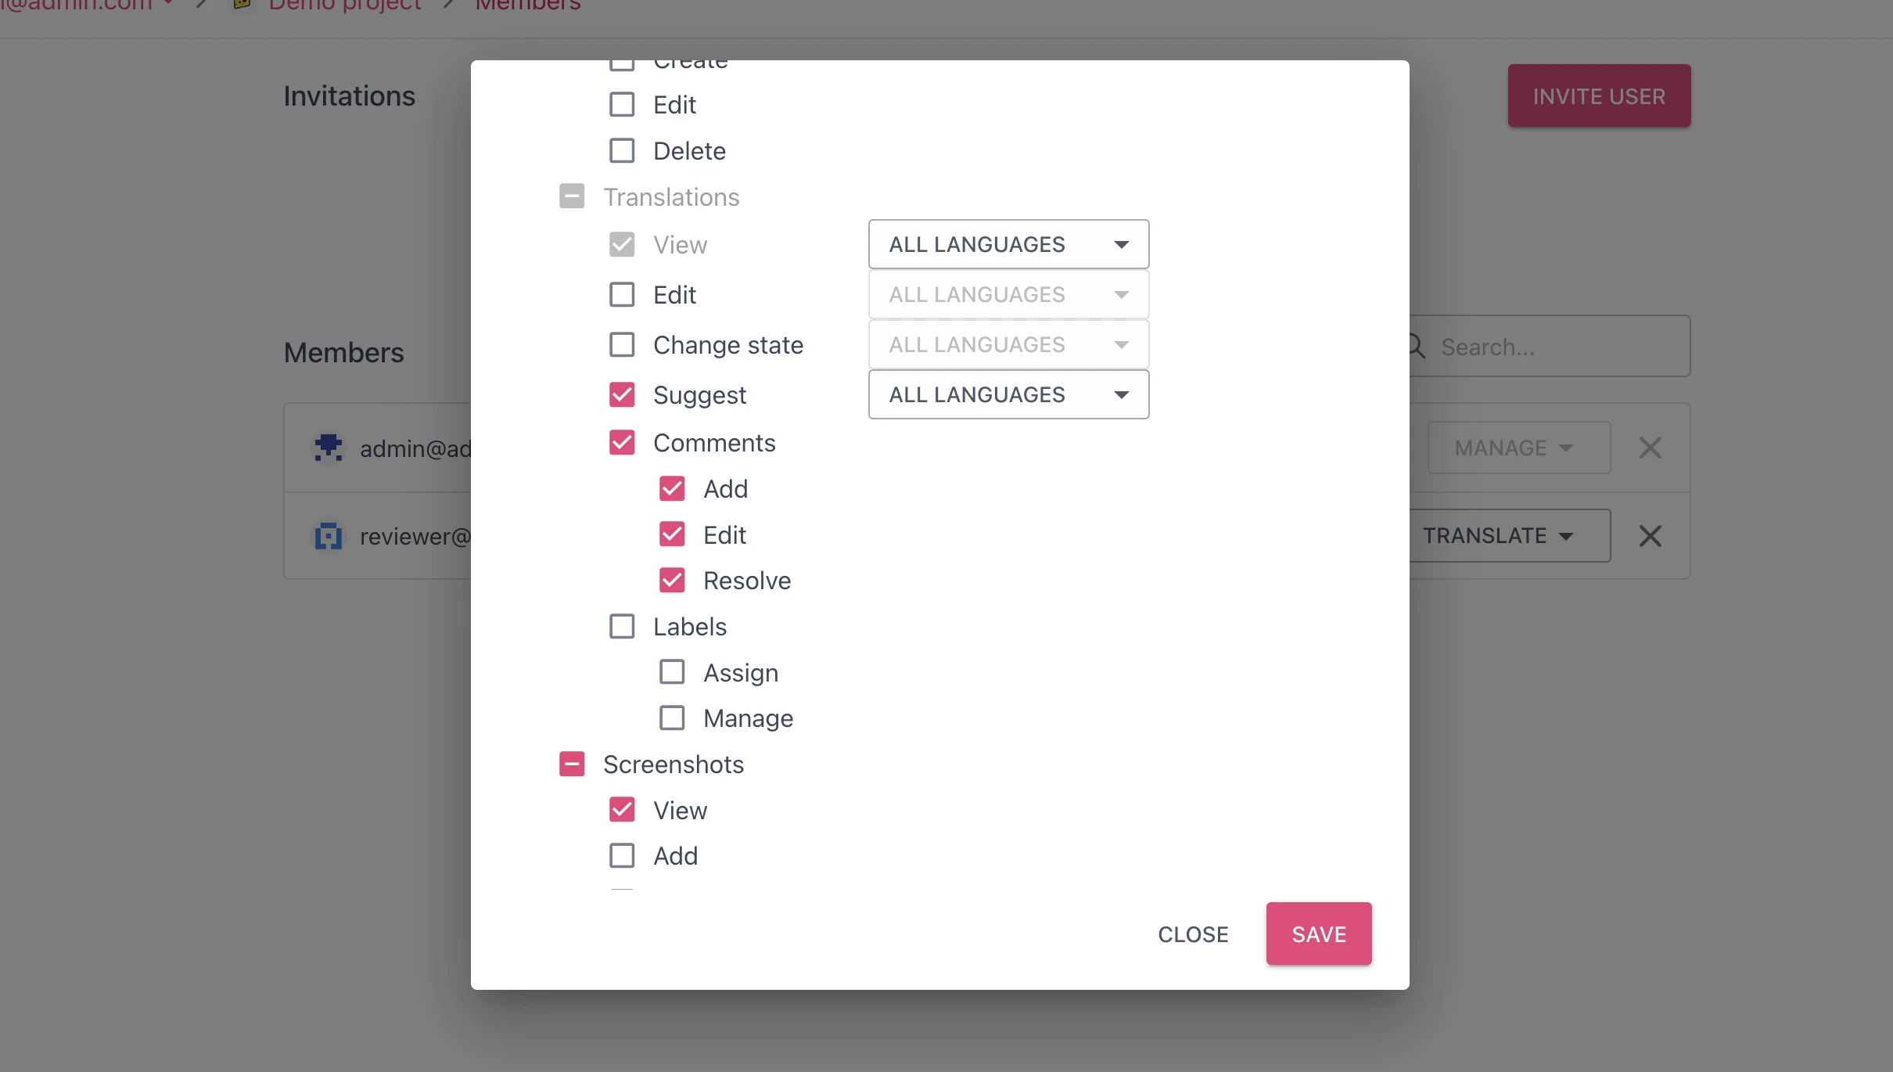Image resolution: width=1893 pixels, height=1072 pixels.
Task: Uncheck the Resolve permission under Comments
Action: (672, 580)
